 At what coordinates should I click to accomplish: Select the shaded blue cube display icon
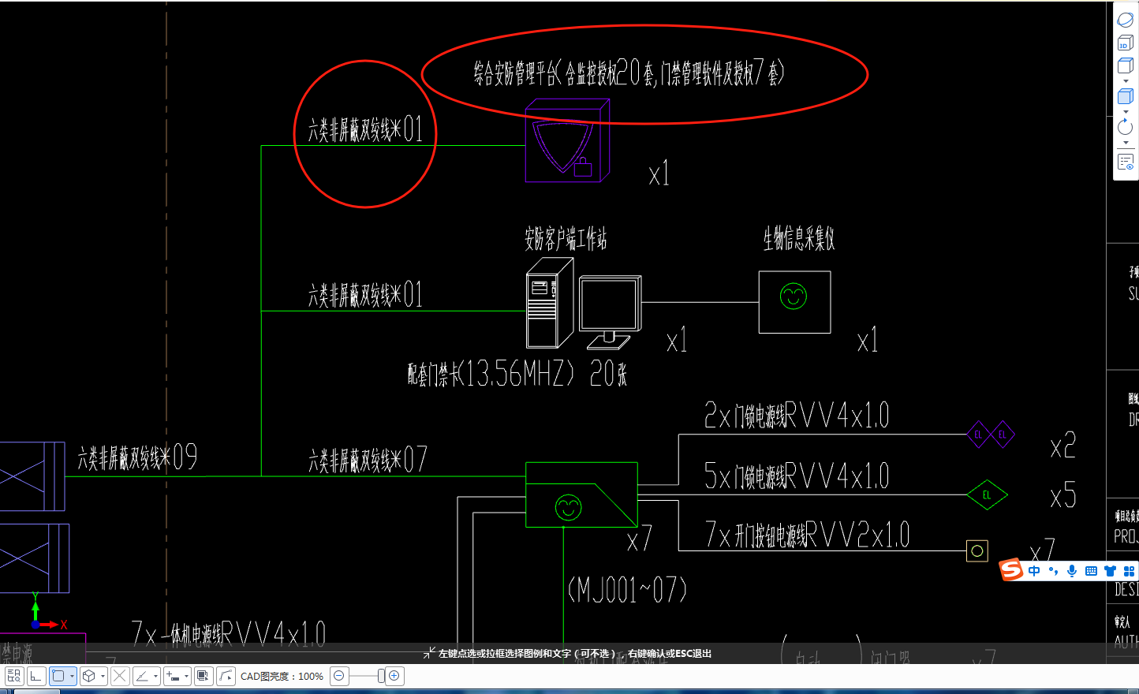(1126, 96)
